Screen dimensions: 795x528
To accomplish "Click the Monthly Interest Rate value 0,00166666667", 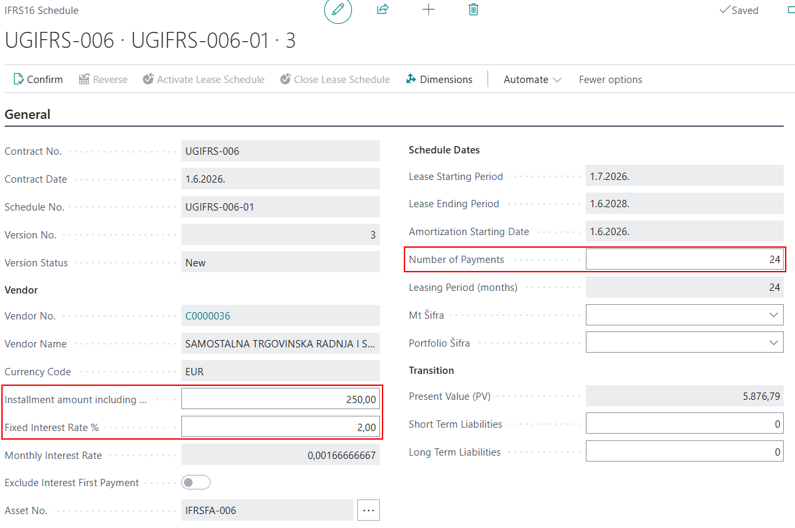I will [280, 455].
